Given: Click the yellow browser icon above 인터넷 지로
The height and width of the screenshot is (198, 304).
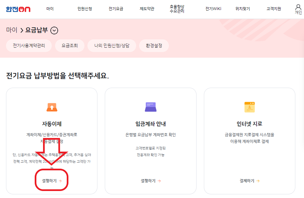Looking at the screenshot, I should tap(249, 106).
